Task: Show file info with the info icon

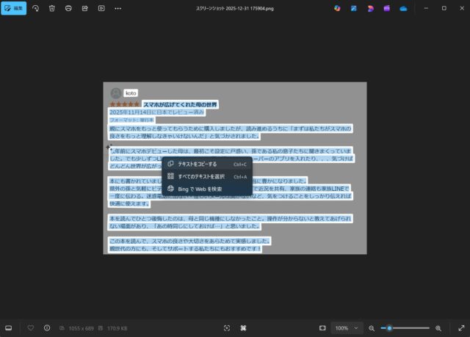Action: click(47, 327)
